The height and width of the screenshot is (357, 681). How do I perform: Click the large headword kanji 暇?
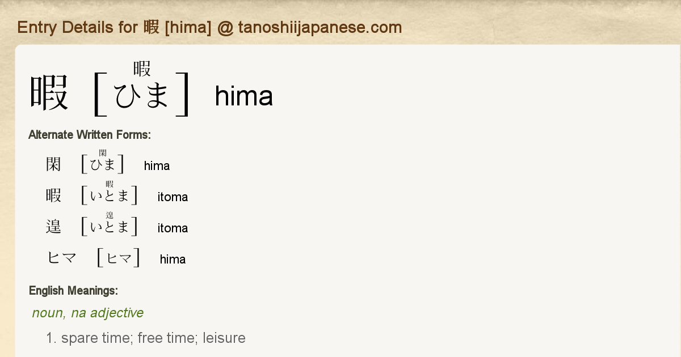pyautogui.click(x=49, y=93)
